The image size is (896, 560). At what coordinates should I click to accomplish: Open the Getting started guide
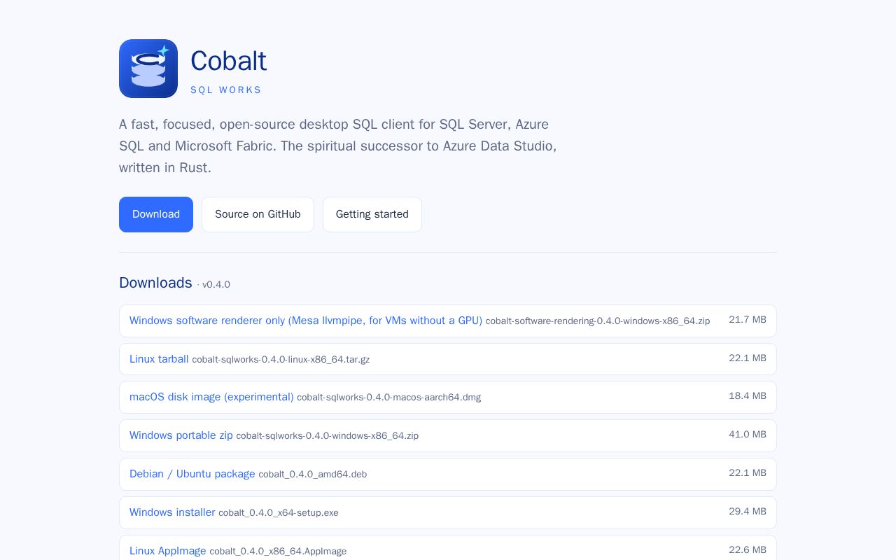pos(372,214)
